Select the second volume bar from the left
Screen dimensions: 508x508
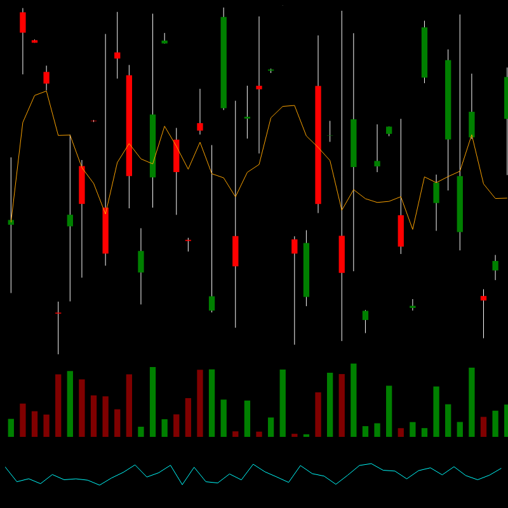click(x=23, y=420)
